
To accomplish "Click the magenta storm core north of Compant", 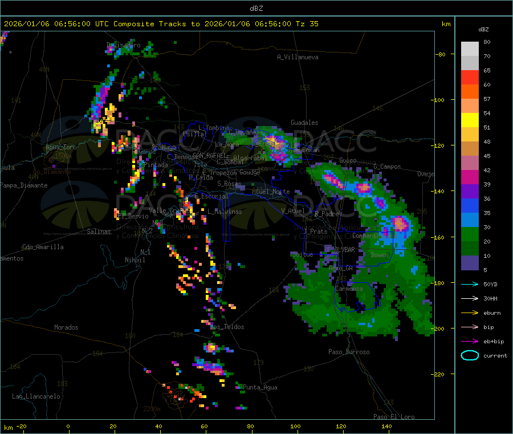I will click(x=400, y=224).
